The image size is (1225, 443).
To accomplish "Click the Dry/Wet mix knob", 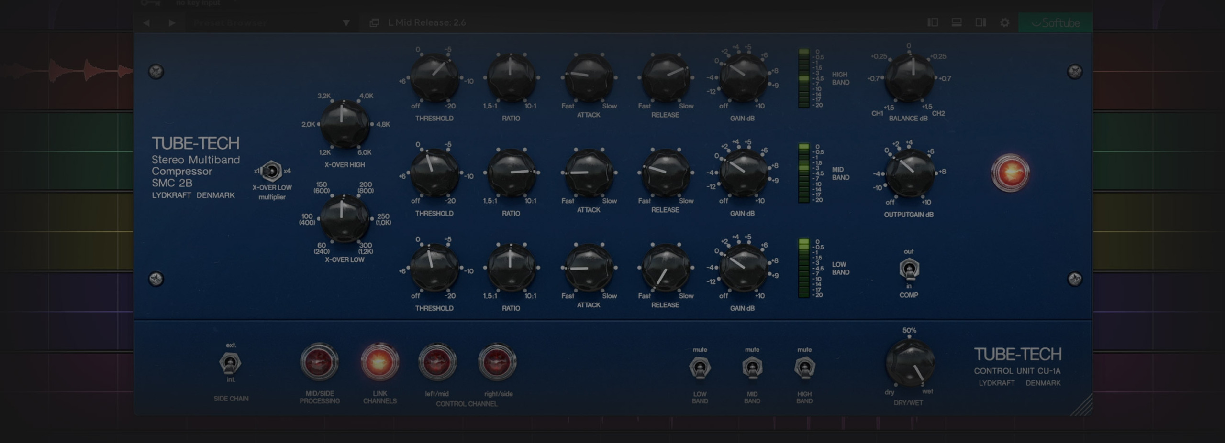I will pyautogui.click(x=909, y=363).
